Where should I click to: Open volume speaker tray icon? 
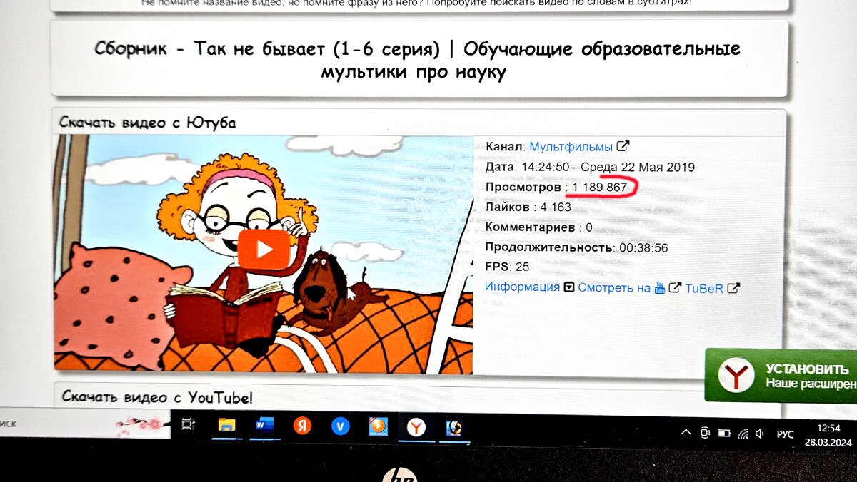[x=760, y=434]
